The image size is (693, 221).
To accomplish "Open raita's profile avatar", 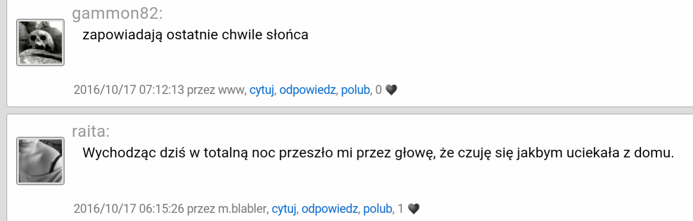I will pos(40,161).
